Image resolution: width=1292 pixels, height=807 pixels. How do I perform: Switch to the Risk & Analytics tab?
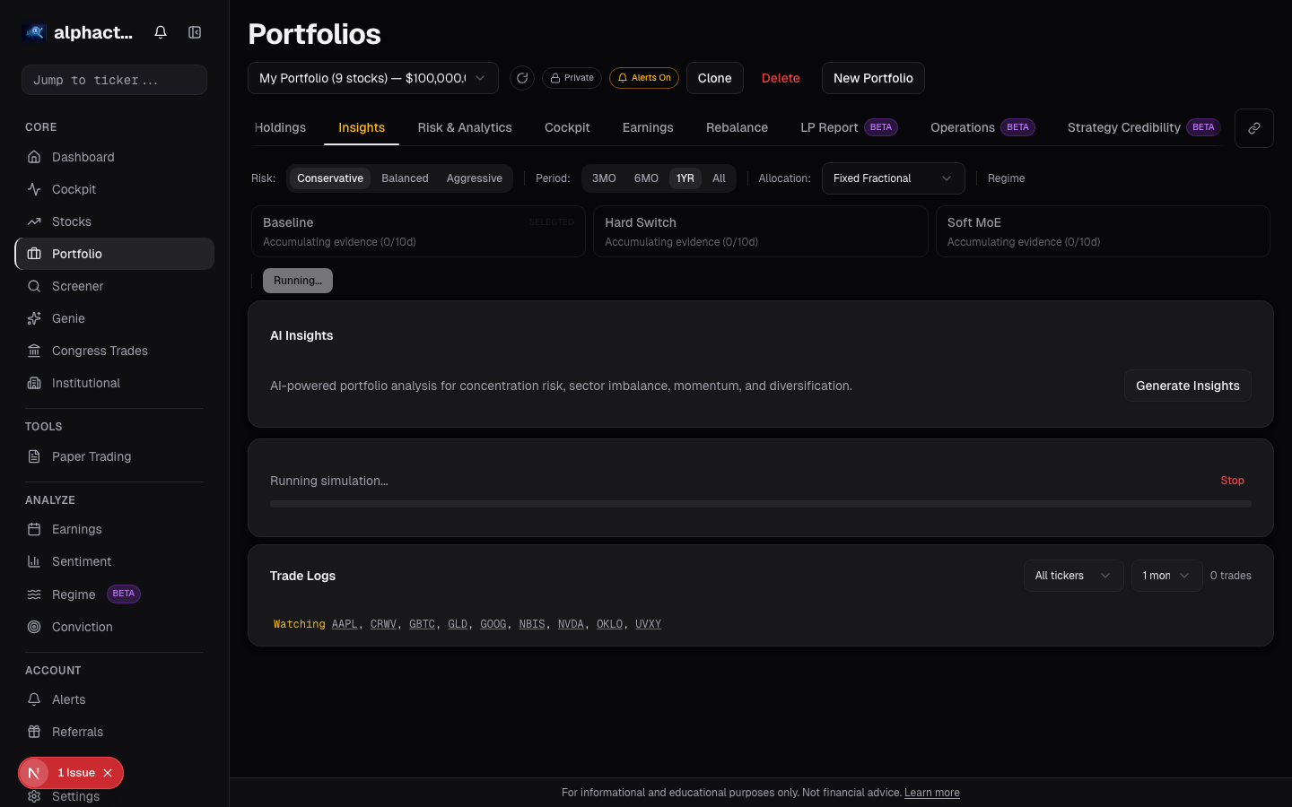pyautogui.click(x=464, y=127)
